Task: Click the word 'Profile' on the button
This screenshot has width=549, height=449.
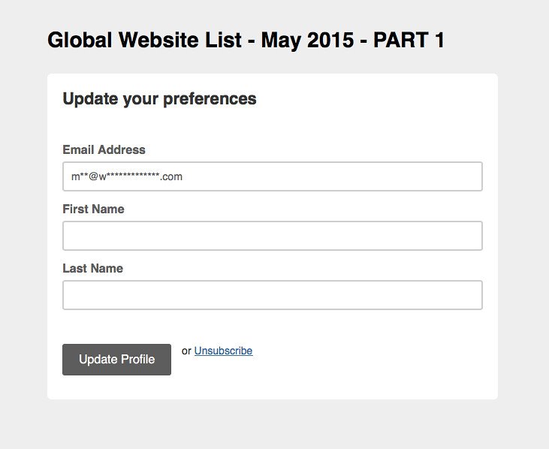Action: tap(136, 359)
